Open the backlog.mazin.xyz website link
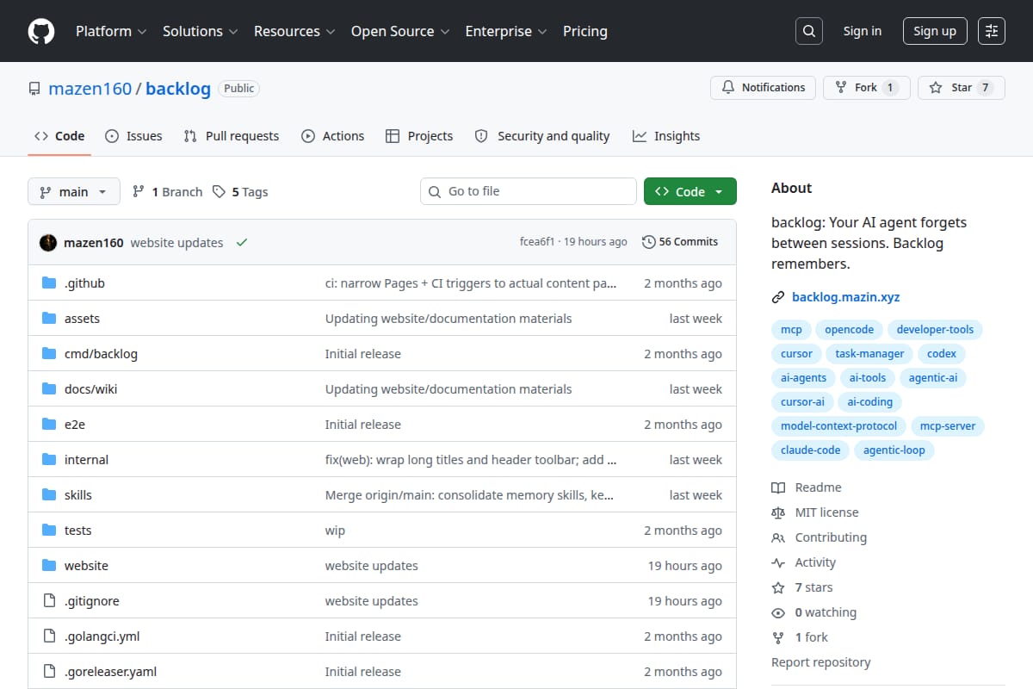This screenshot has height=689, width=1033. (845, 297)
